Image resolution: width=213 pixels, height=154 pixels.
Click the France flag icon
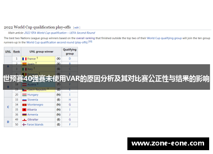pos(24,59)
